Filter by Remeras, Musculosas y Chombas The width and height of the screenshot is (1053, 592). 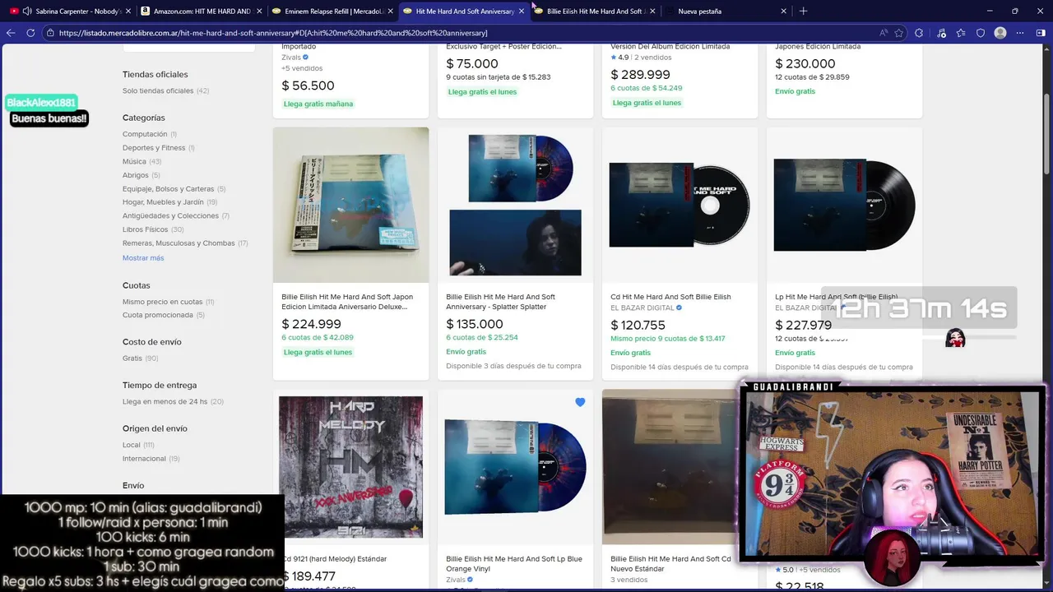pyautogui.click(x=185, y=243)
